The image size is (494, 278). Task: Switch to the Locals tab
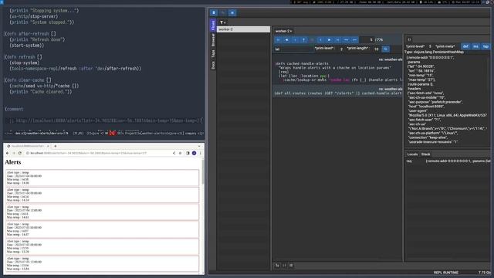(x=412, y=154)
